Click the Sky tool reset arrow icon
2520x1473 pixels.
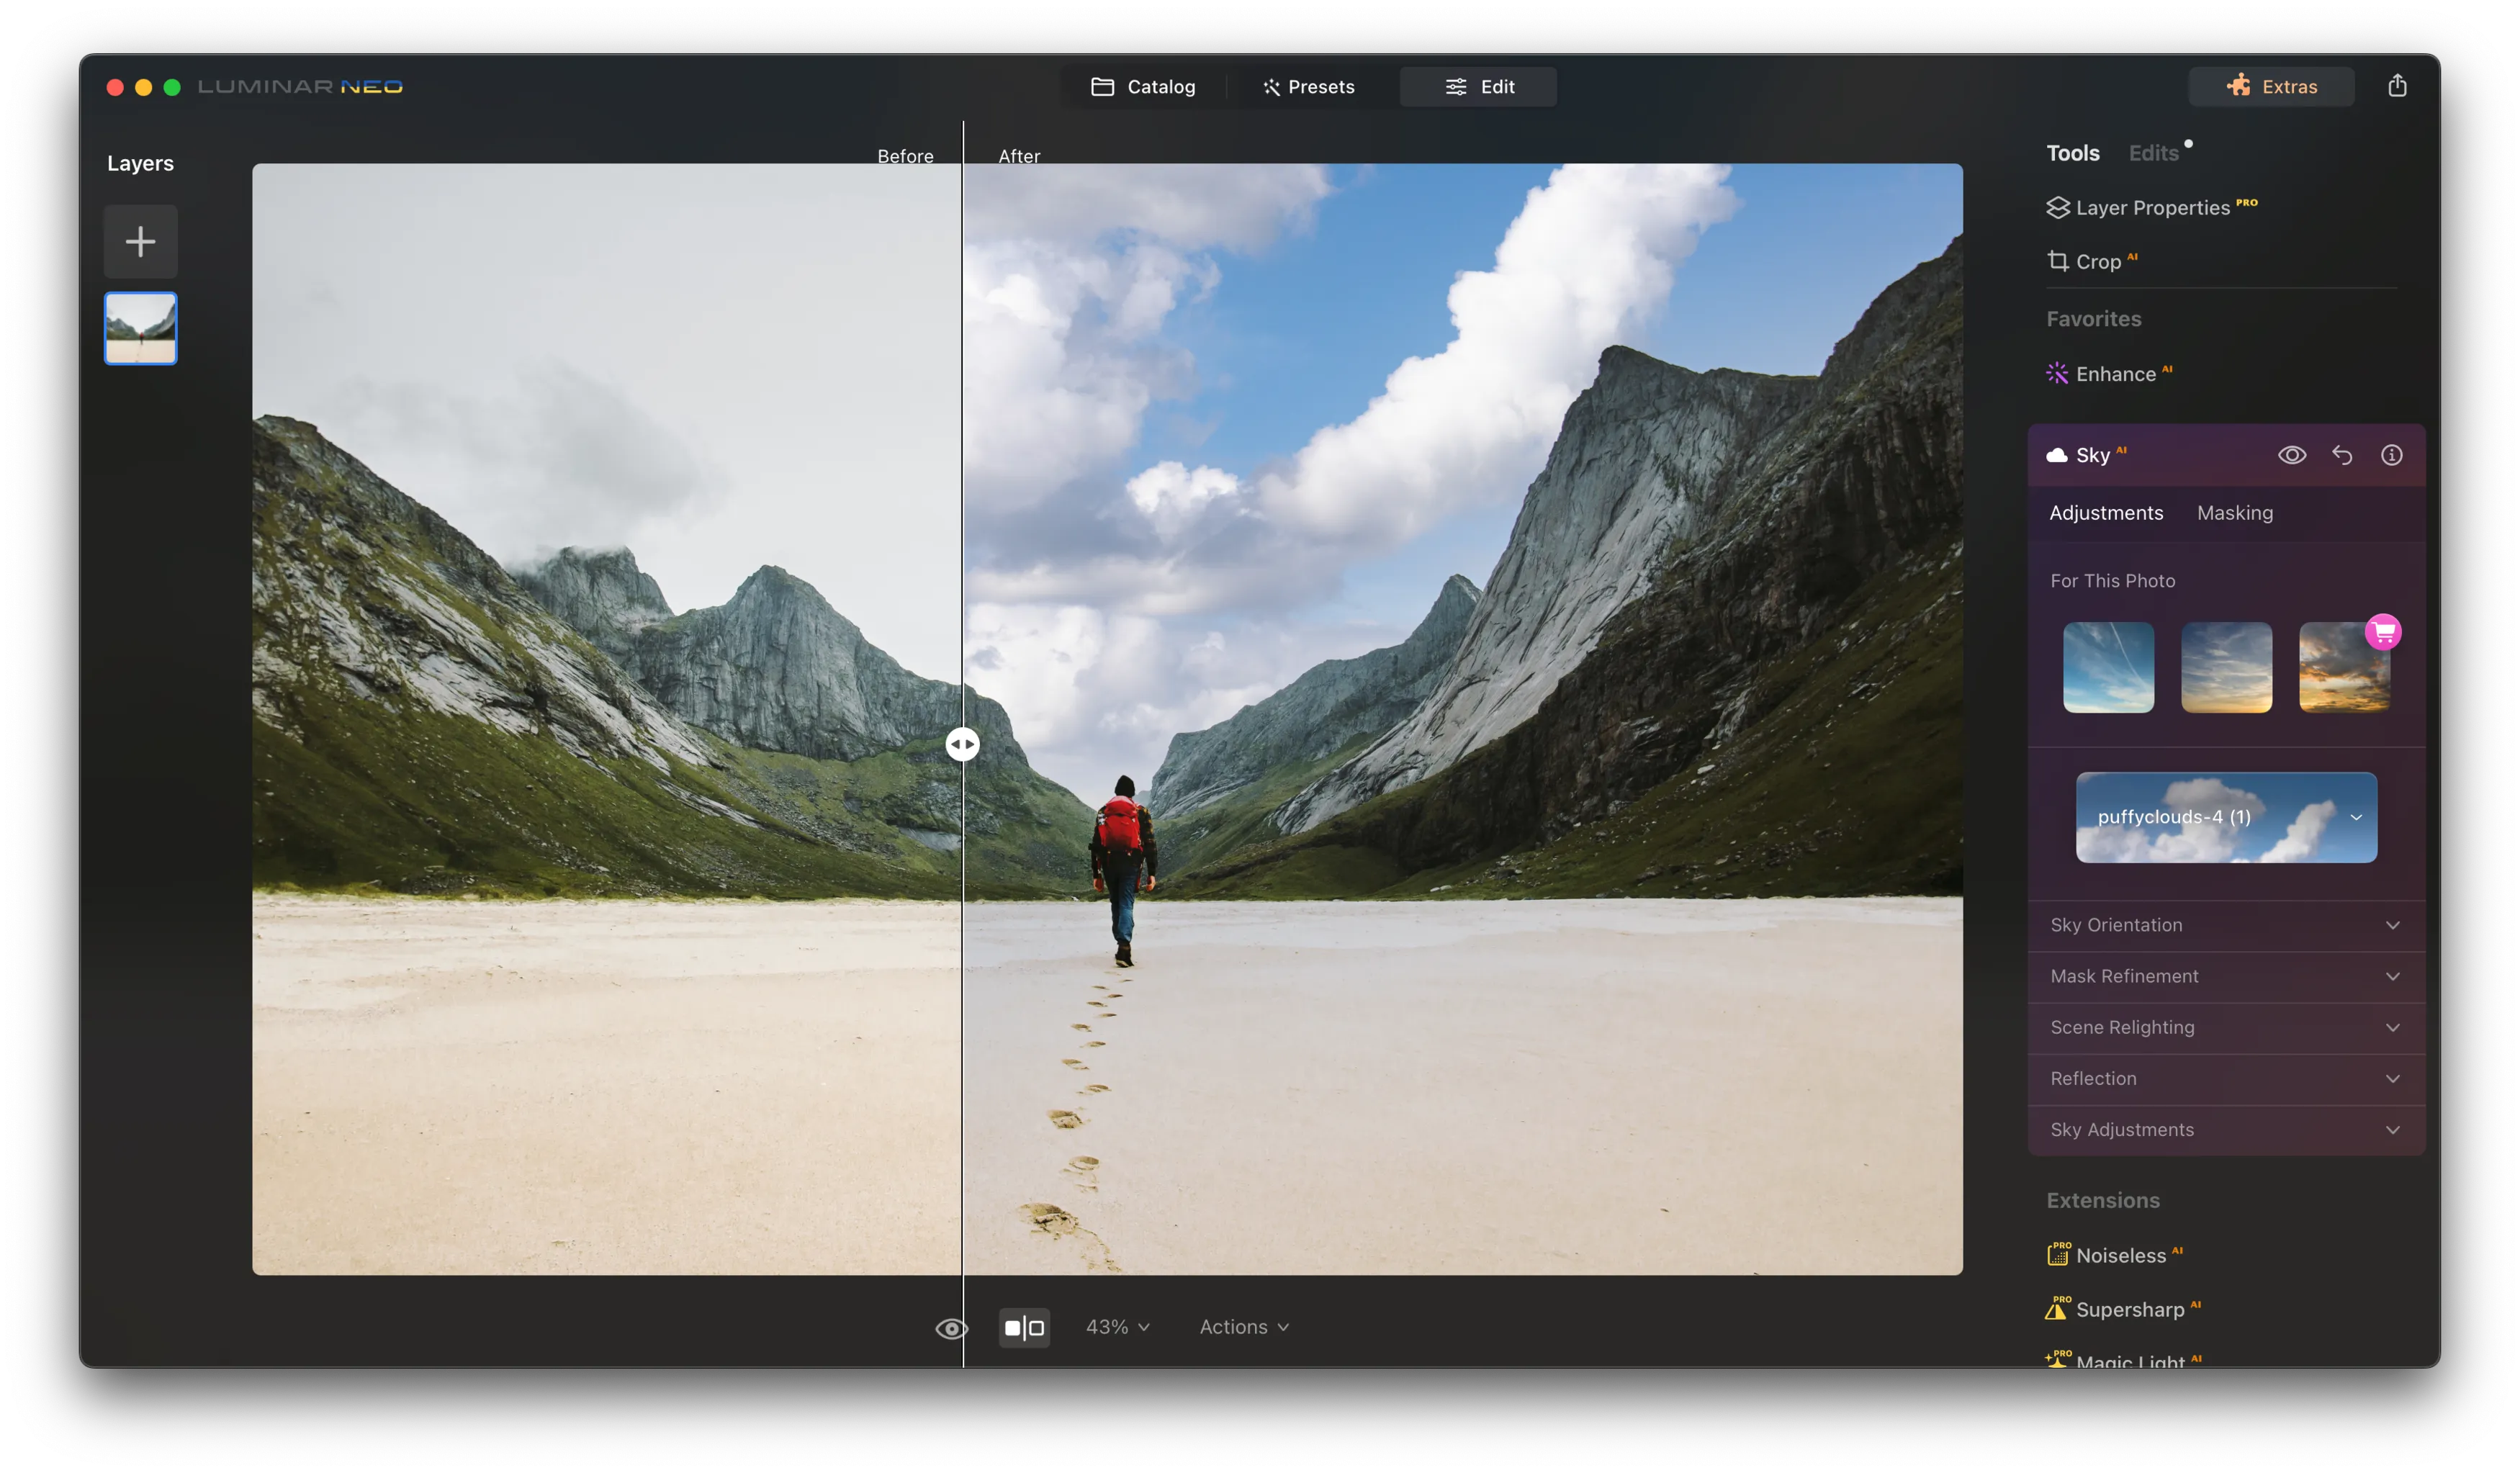click(2342, 455)
